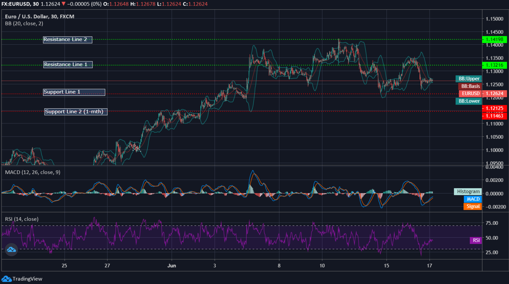Toggle the RSI (14, close) indicator
Viewport: 509px width, 284px height.
(x=21, y=219)
